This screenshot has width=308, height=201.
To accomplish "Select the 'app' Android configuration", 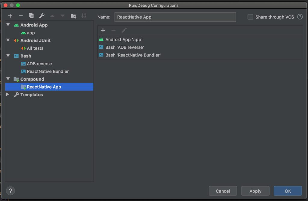I will tap(49, 33).
